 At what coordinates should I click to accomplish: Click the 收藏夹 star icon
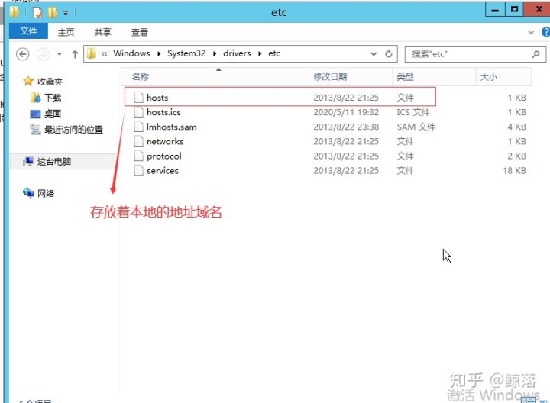[28, 82]
